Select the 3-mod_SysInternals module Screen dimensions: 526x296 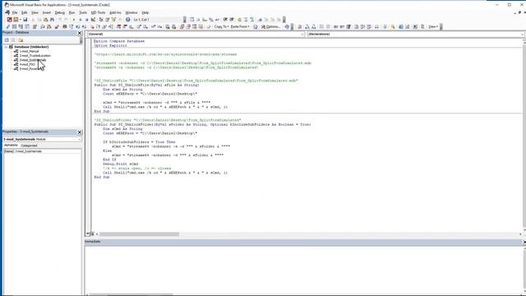(x=33, y=60)
